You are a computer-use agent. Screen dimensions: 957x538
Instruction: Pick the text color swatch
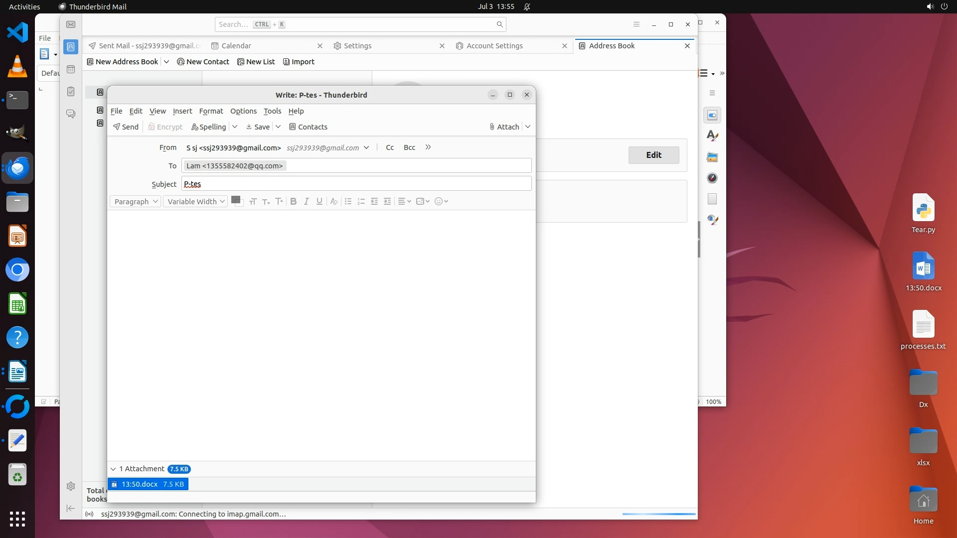coord(236,200)
